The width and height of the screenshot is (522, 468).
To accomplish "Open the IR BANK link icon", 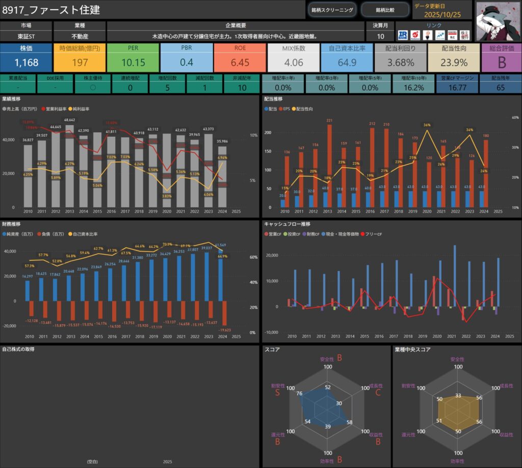I will point(403,35).
